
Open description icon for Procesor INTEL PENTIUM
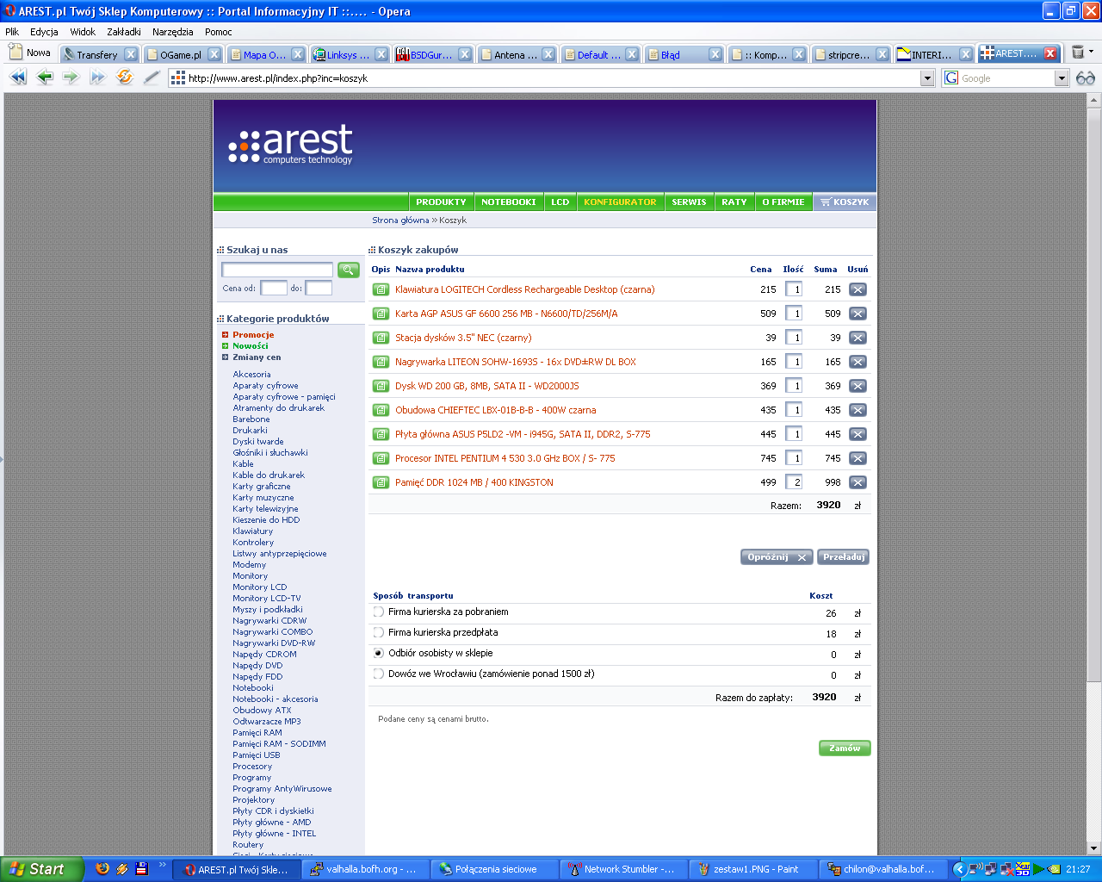381,459
